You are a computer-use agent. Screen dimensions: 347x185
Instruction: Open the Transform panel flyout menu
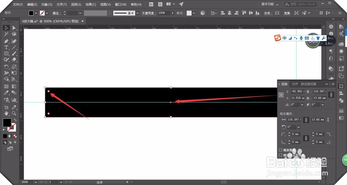[x=333, y=84]
